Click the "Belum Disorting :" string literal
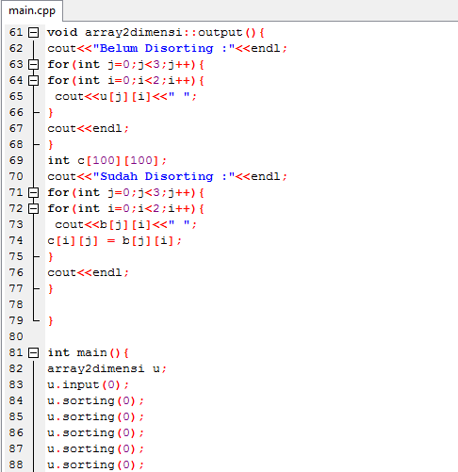 coord(164,48)
